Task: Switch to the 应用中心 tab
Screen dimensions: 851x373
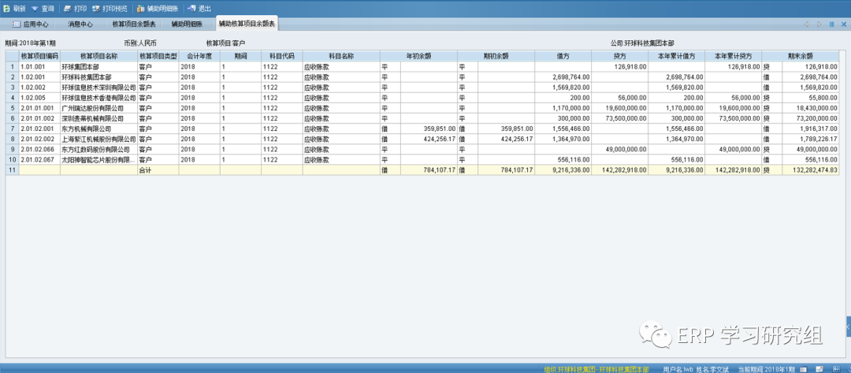Action: (31, 24)
